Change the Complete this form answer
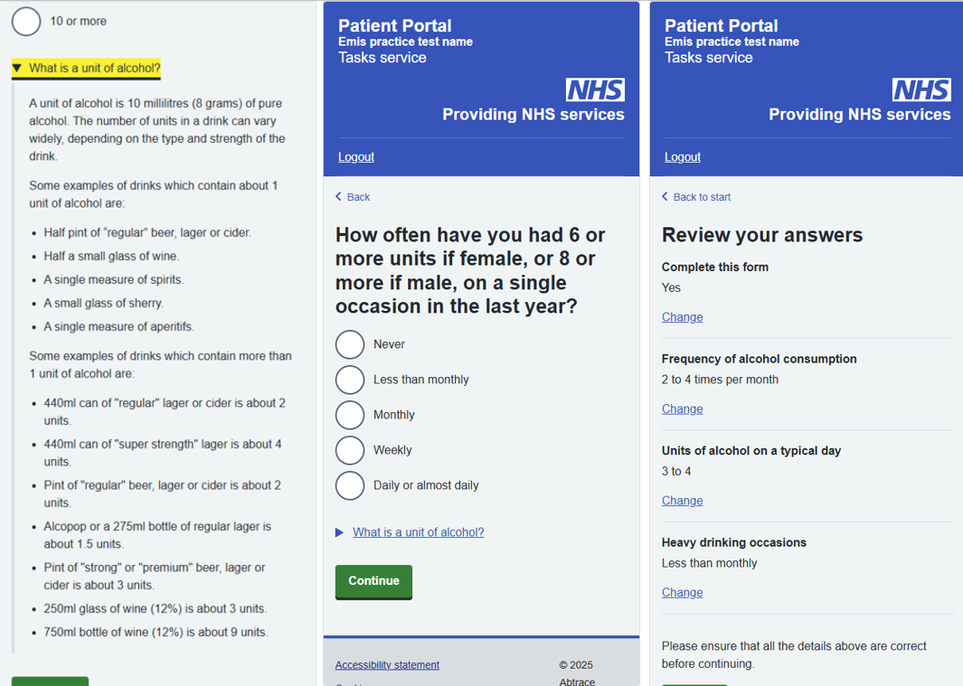This screenshot has width=963, height=686. (682, 317)
